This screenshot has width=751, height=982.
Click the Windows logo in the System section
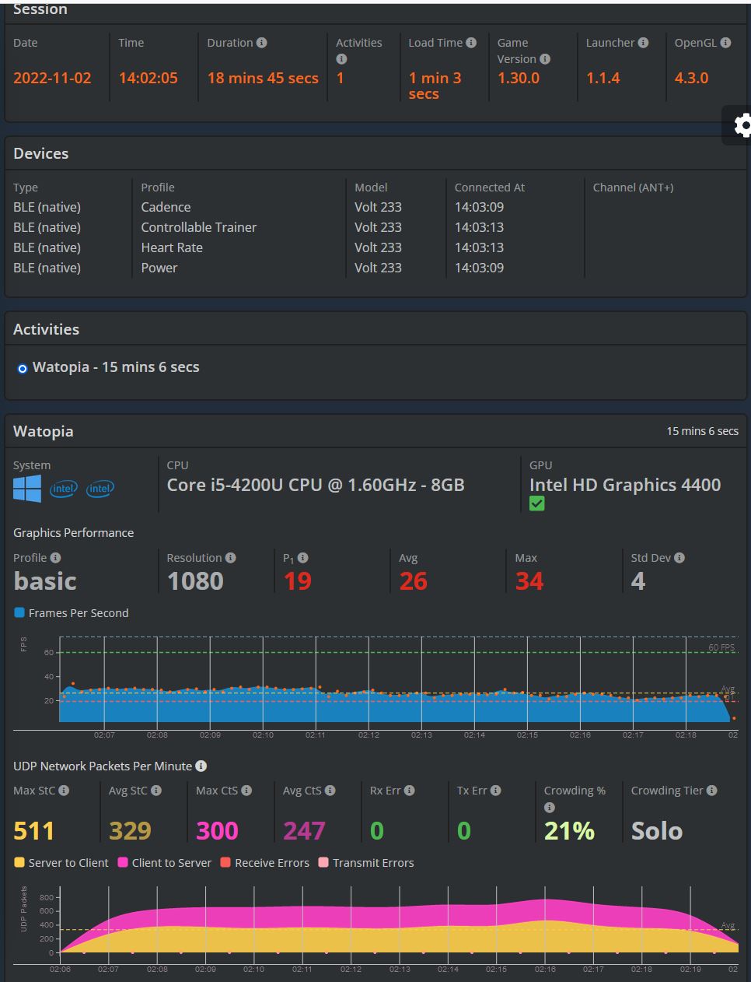tap(27, 489)
